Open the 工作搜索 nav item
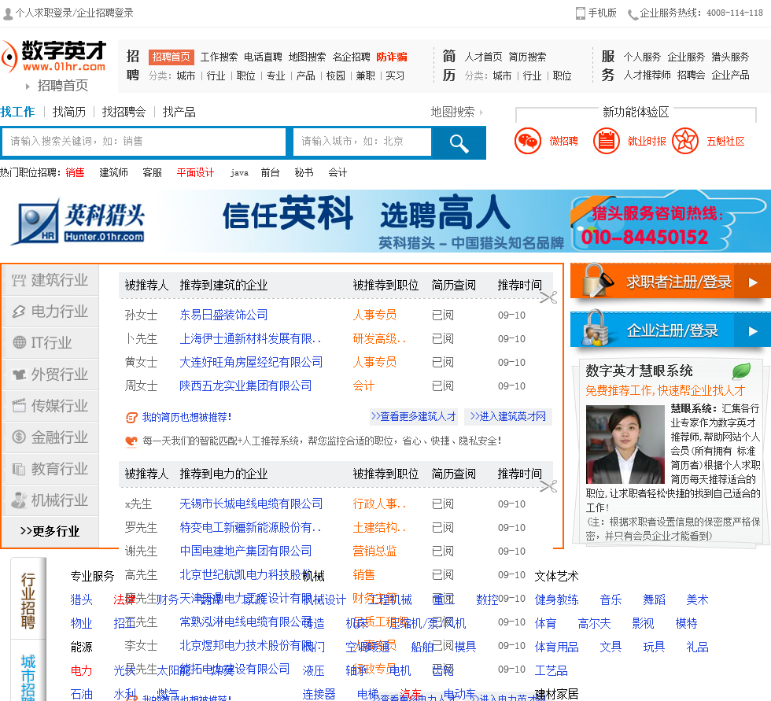Image resolution: width=771 pixels, height=701 pixels. (219, 57)
